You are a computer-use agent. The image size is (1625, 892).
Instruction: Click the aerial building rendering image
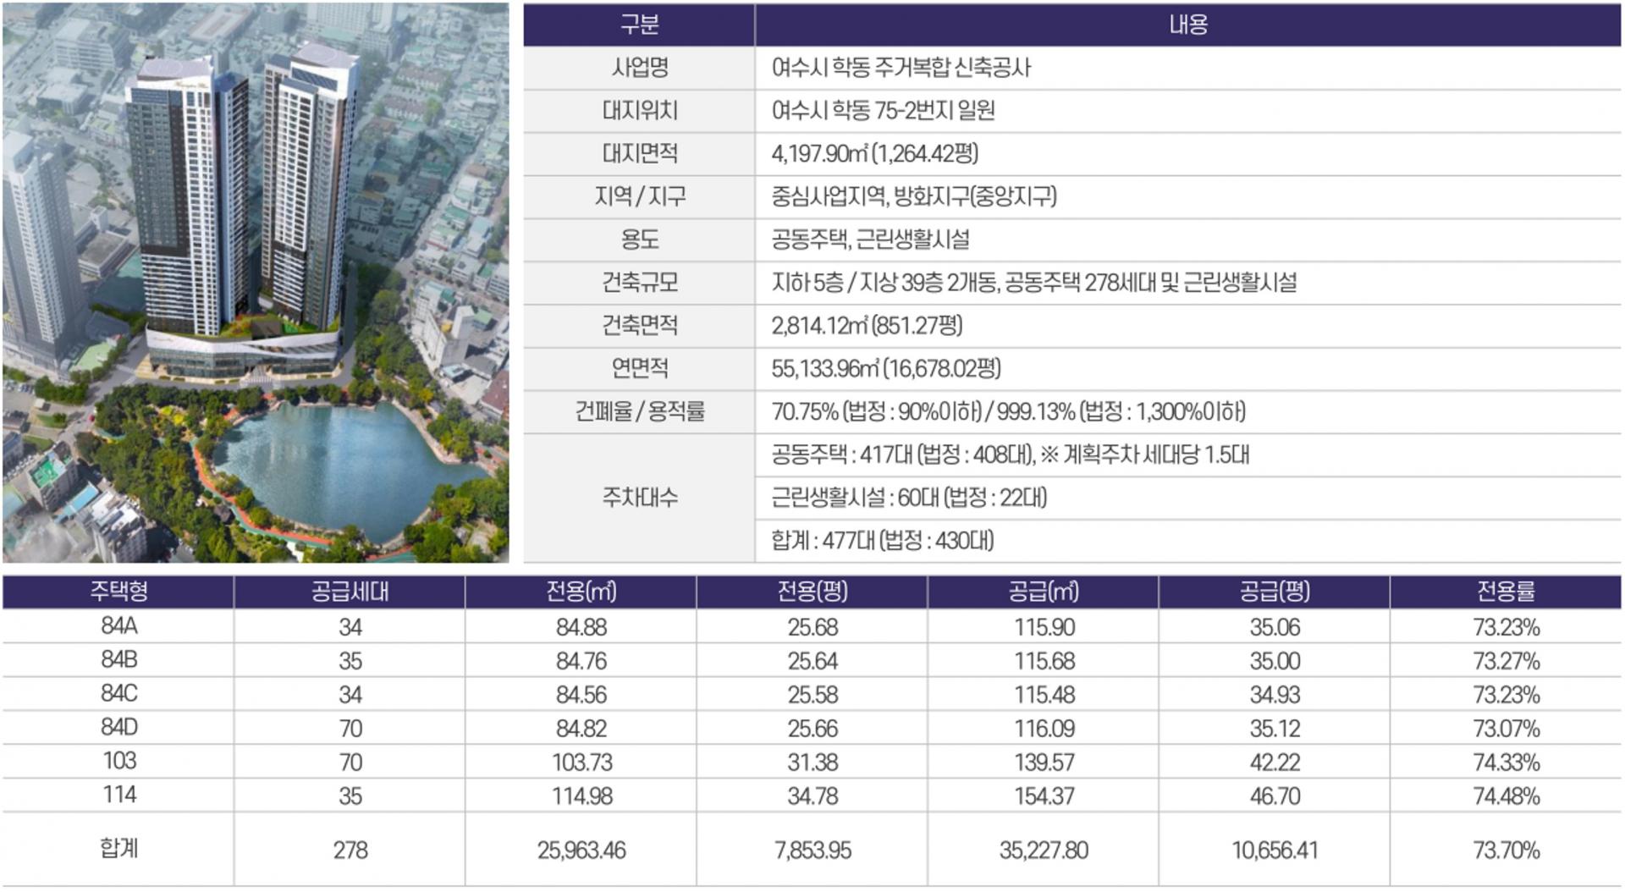(x=256, y=283)
